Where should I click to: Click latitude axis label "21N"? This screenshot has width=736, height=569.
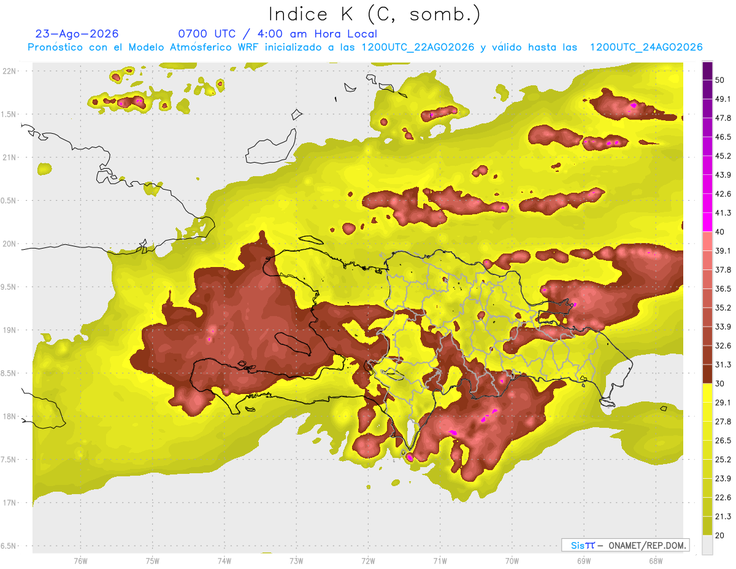(9, 158)
